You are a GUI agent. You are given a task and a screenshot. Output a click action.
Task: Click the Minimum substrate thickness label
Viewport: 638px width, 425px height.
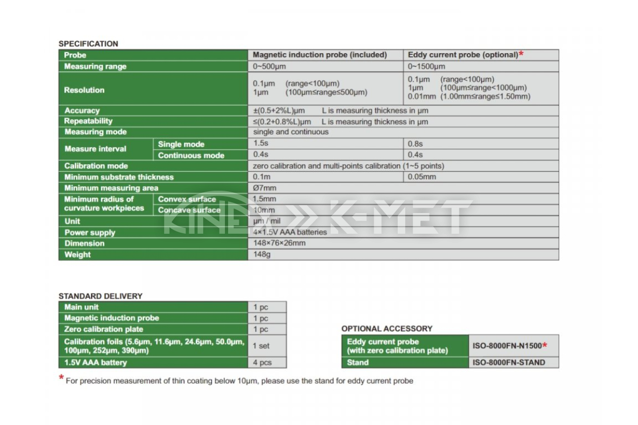point(153,177)
